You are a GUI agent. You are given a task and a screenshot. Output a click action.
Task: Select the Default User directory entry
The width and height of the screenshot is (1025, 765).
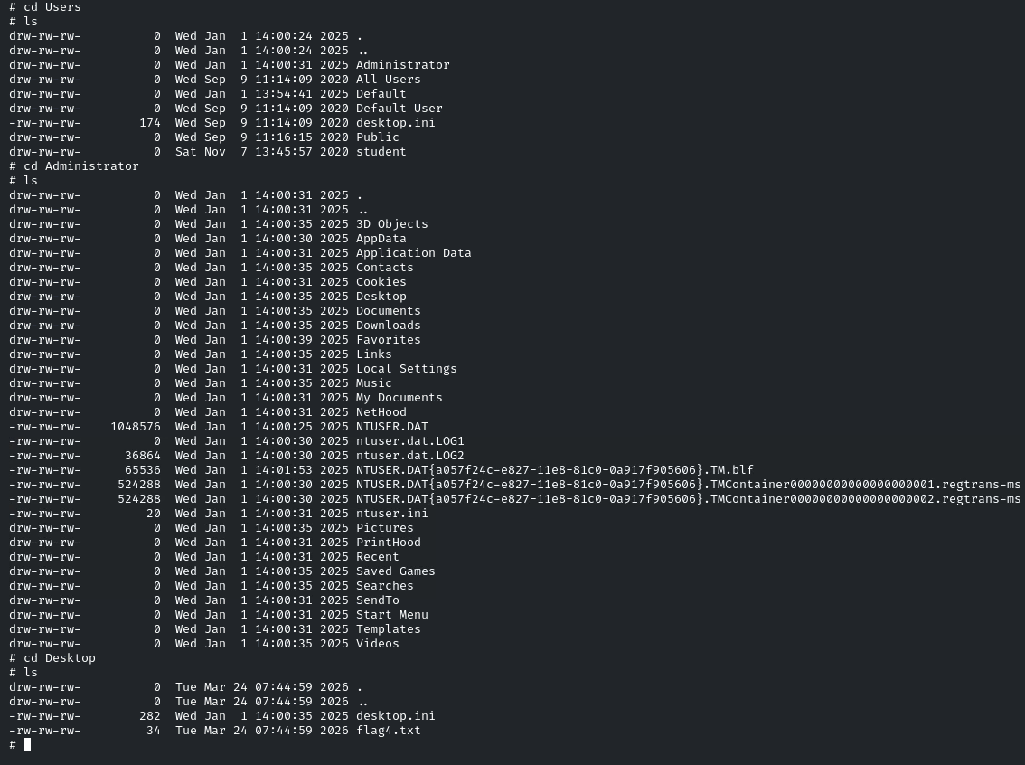[x=400, y=109]
